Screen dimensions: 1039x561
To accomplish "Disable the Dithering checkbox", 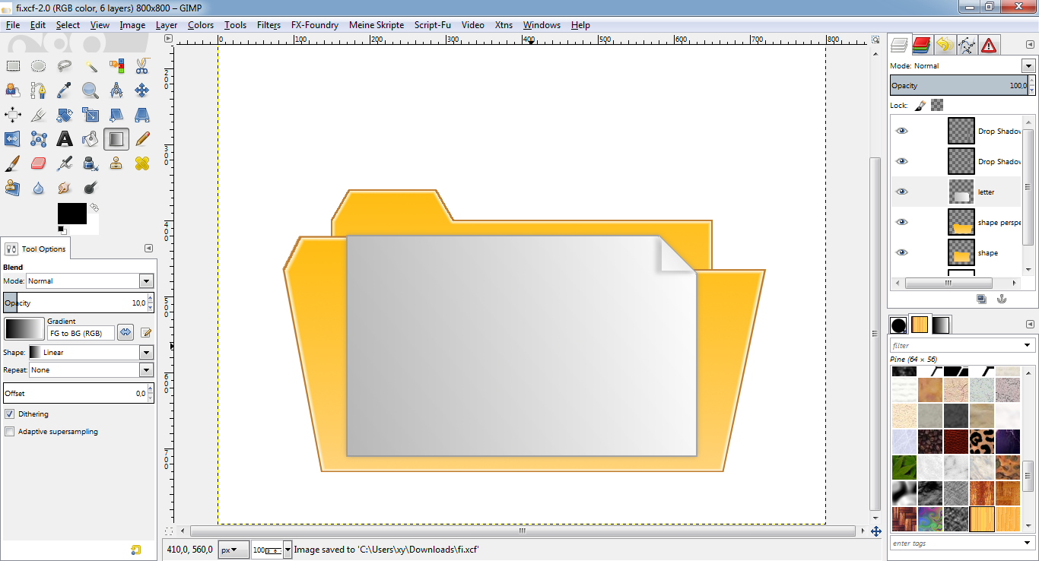I will point(10,414).
